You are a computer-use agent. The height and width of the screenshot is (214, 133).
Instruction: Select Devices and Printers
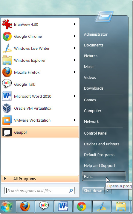pos(102,144)
